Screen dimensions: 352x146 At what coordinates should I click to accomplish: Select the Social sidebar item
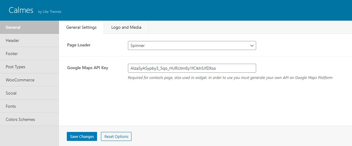pos(29,93)
